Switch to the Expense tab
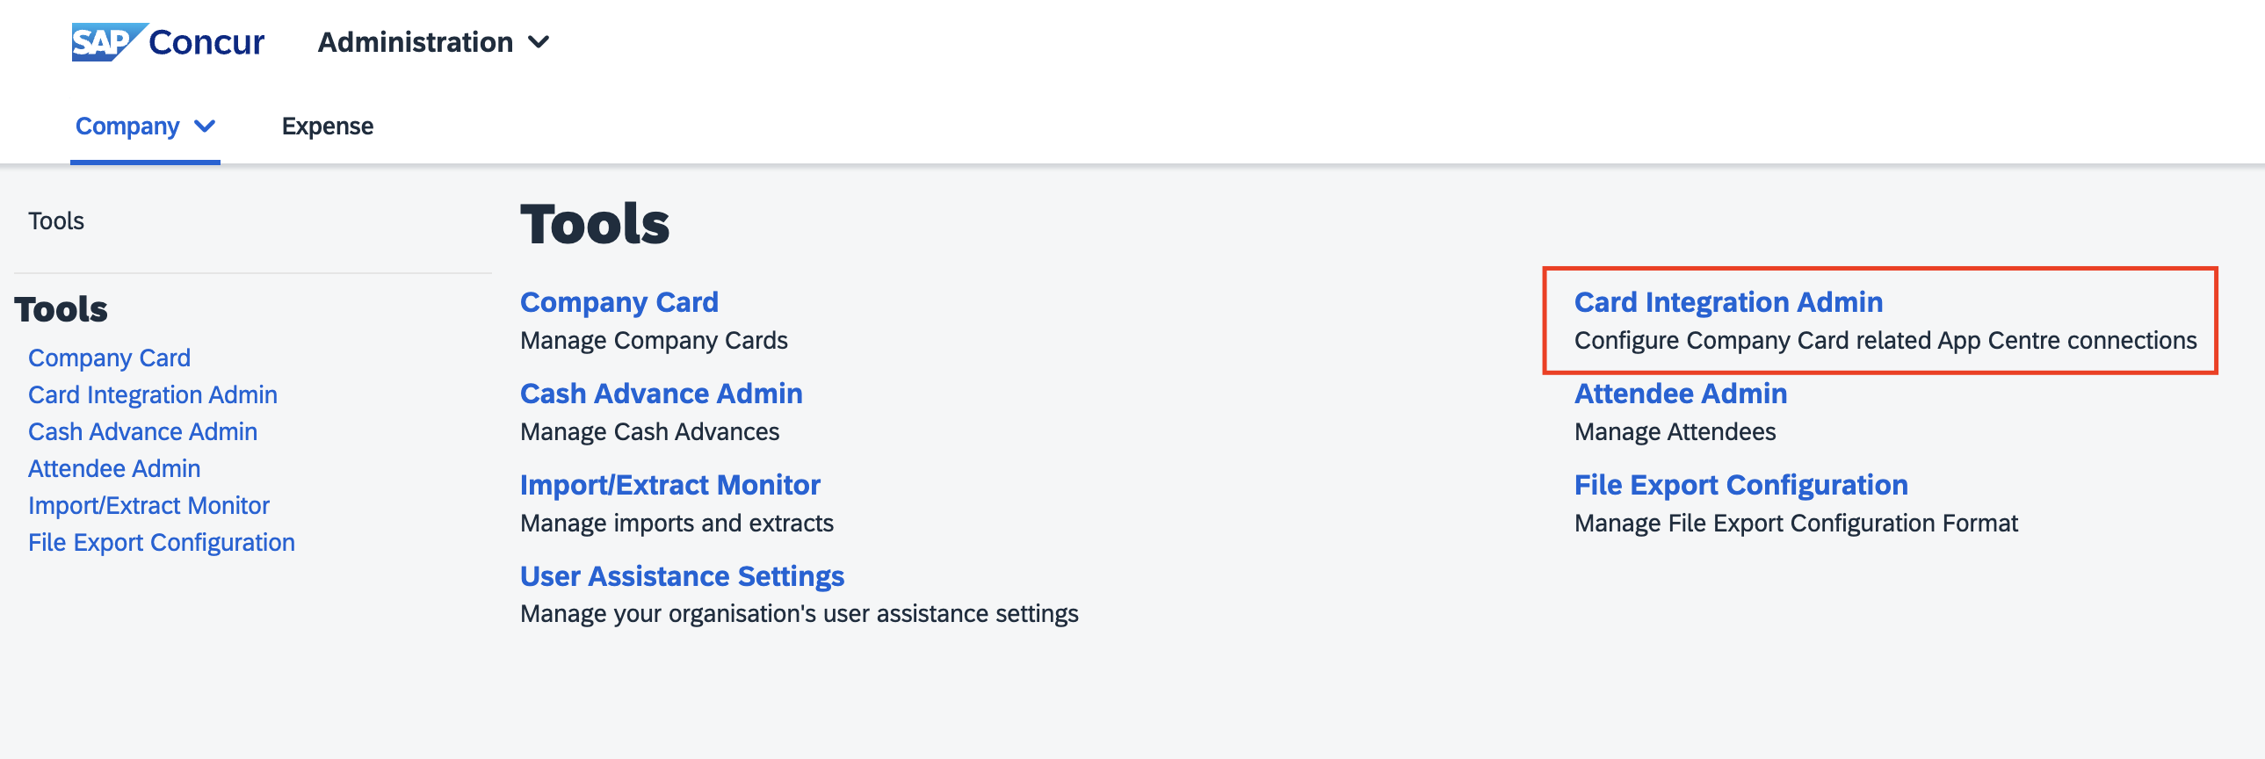Viewport: 2265px width, 759px height. 327,126
